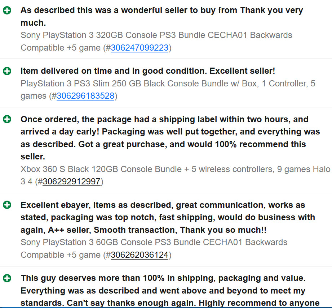This screenshot has height=308, width=332.
Task: Click Sony PlayStation 3 320GB Console item title
Action: click(x=156, y=42)
